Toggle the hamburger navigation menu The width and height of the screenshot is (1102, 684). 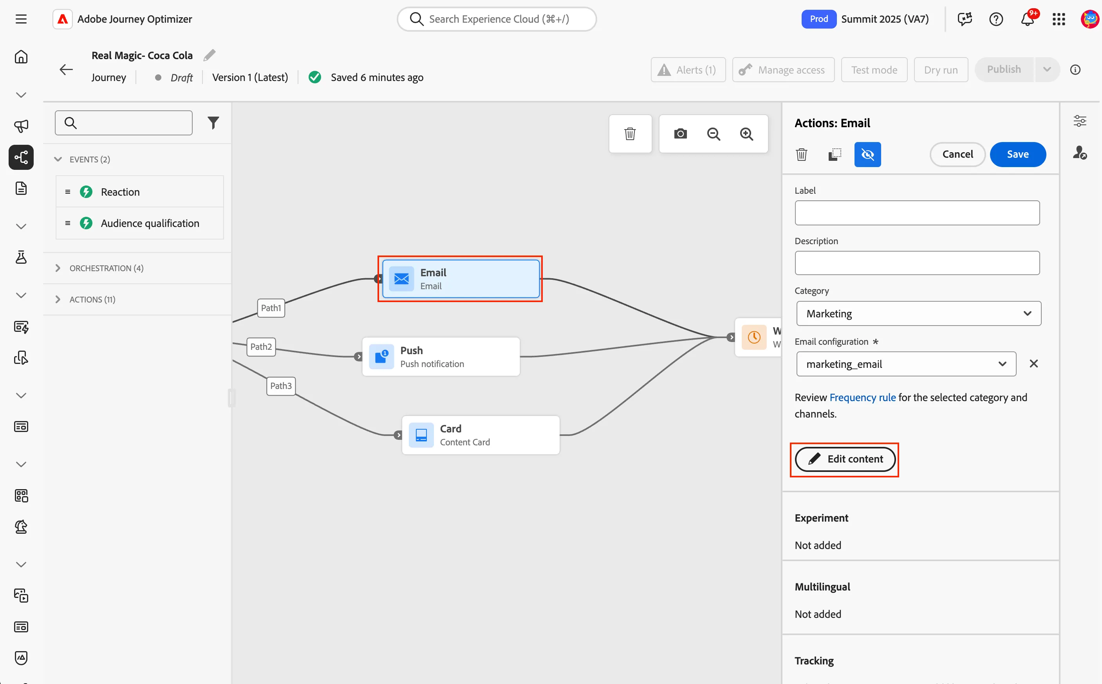pos(21,19)
